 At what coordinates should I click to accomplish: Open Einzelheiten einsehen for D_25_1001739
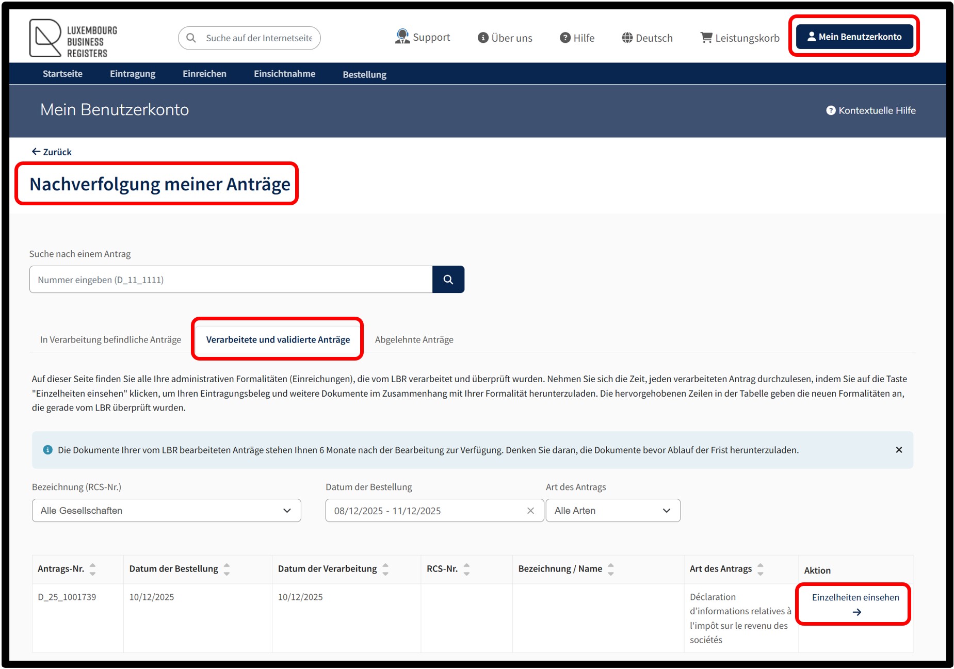(855, 604)
